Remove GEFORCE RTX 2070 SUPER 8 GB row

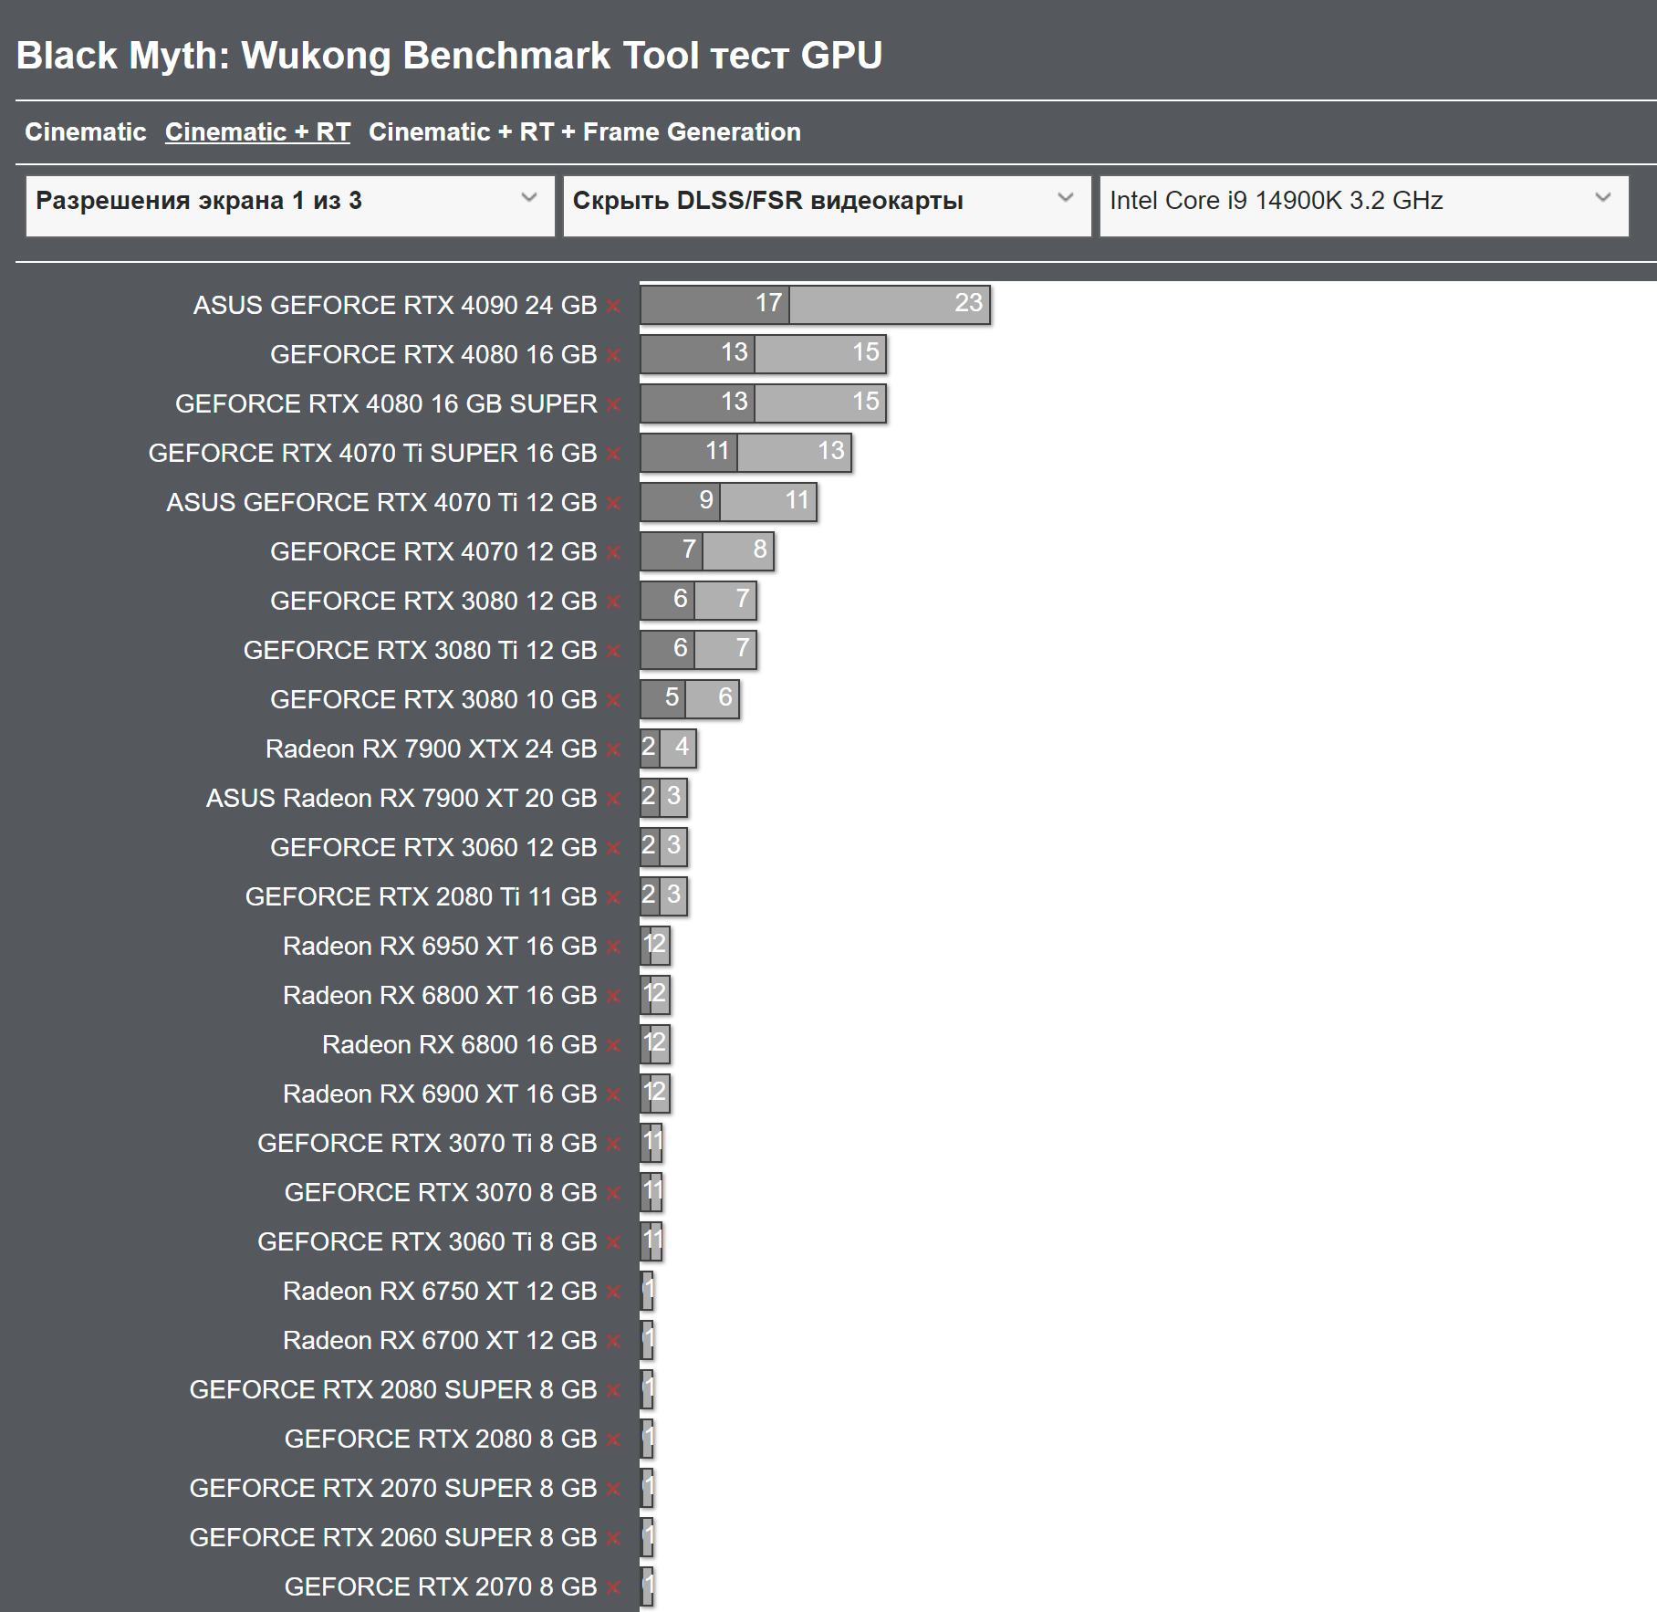point(614,1489)
